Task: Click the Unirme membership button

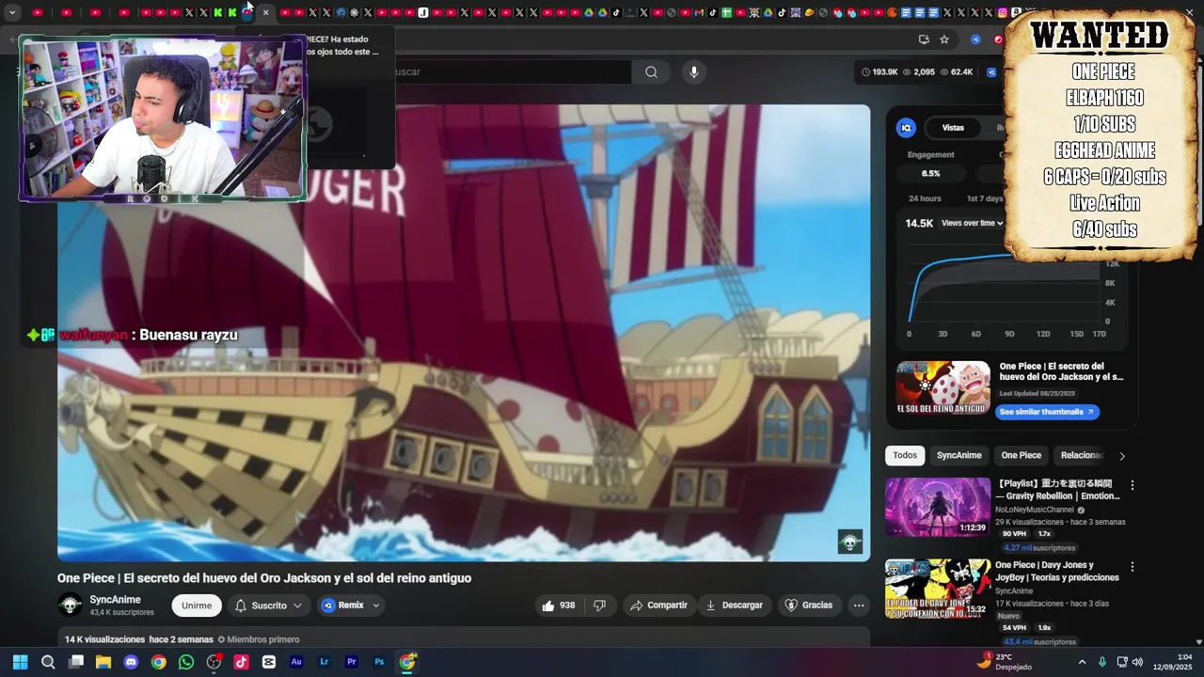Action: pyautogui.click(x=197, y=606)
